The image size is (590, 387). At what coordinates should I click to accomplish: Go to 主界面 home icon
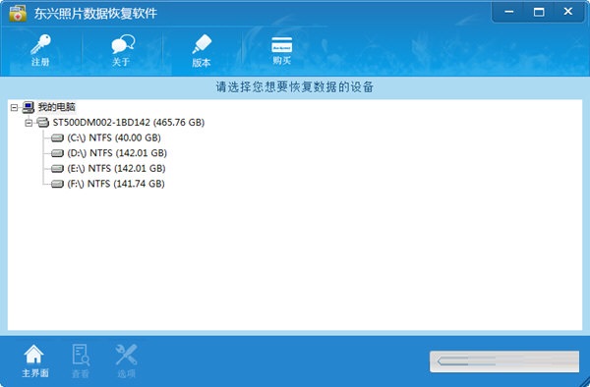33,355
